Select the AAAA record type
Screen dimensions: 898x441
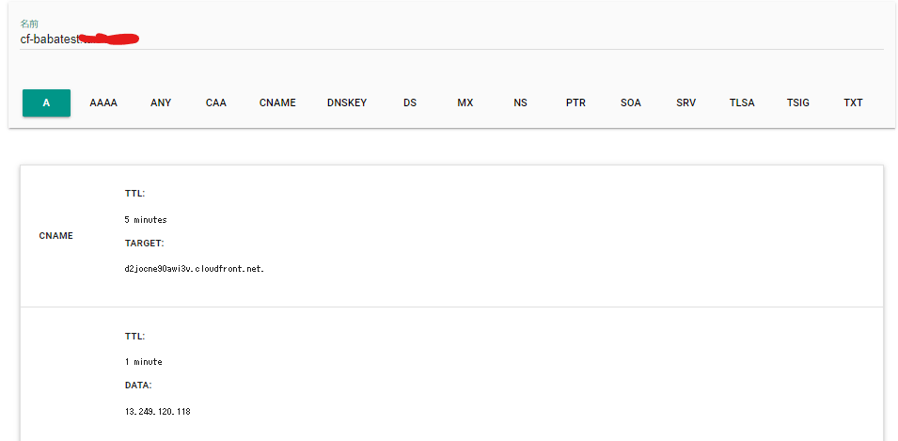pos(103,103)
